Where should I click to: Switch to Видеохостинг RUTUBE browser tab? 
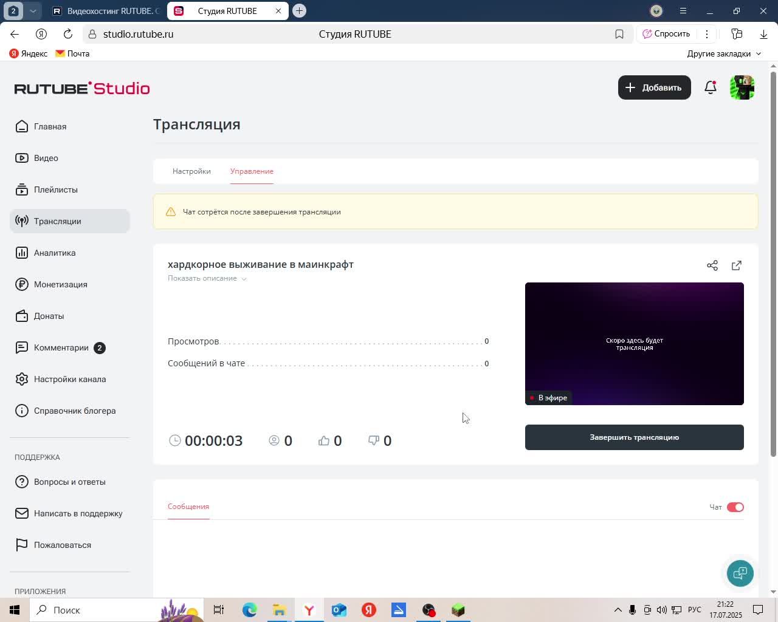[x=106, y=11]
